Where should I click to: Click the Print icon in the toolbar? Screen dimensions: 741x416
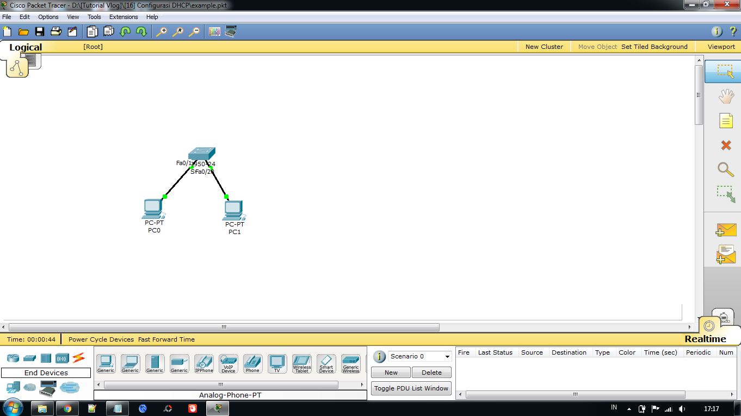tap(56, 31)
